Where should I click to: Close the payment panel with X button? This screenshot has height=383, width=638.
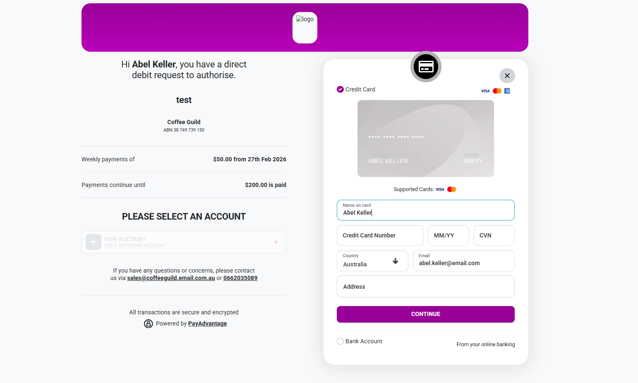[x=507, y=76]
